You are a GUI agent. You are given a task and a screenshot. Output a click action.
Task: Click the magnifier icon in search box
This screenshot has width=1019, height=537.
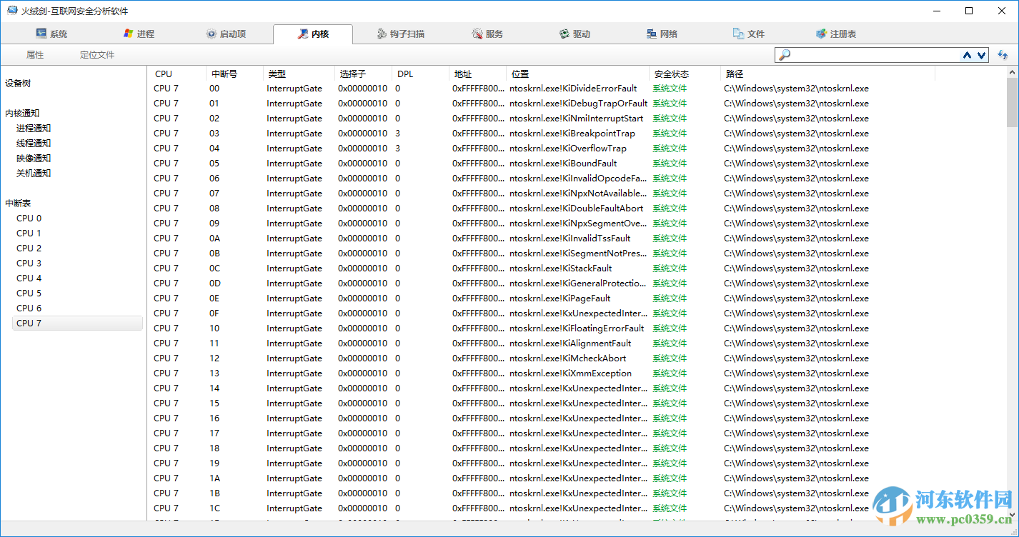point(785,55)
